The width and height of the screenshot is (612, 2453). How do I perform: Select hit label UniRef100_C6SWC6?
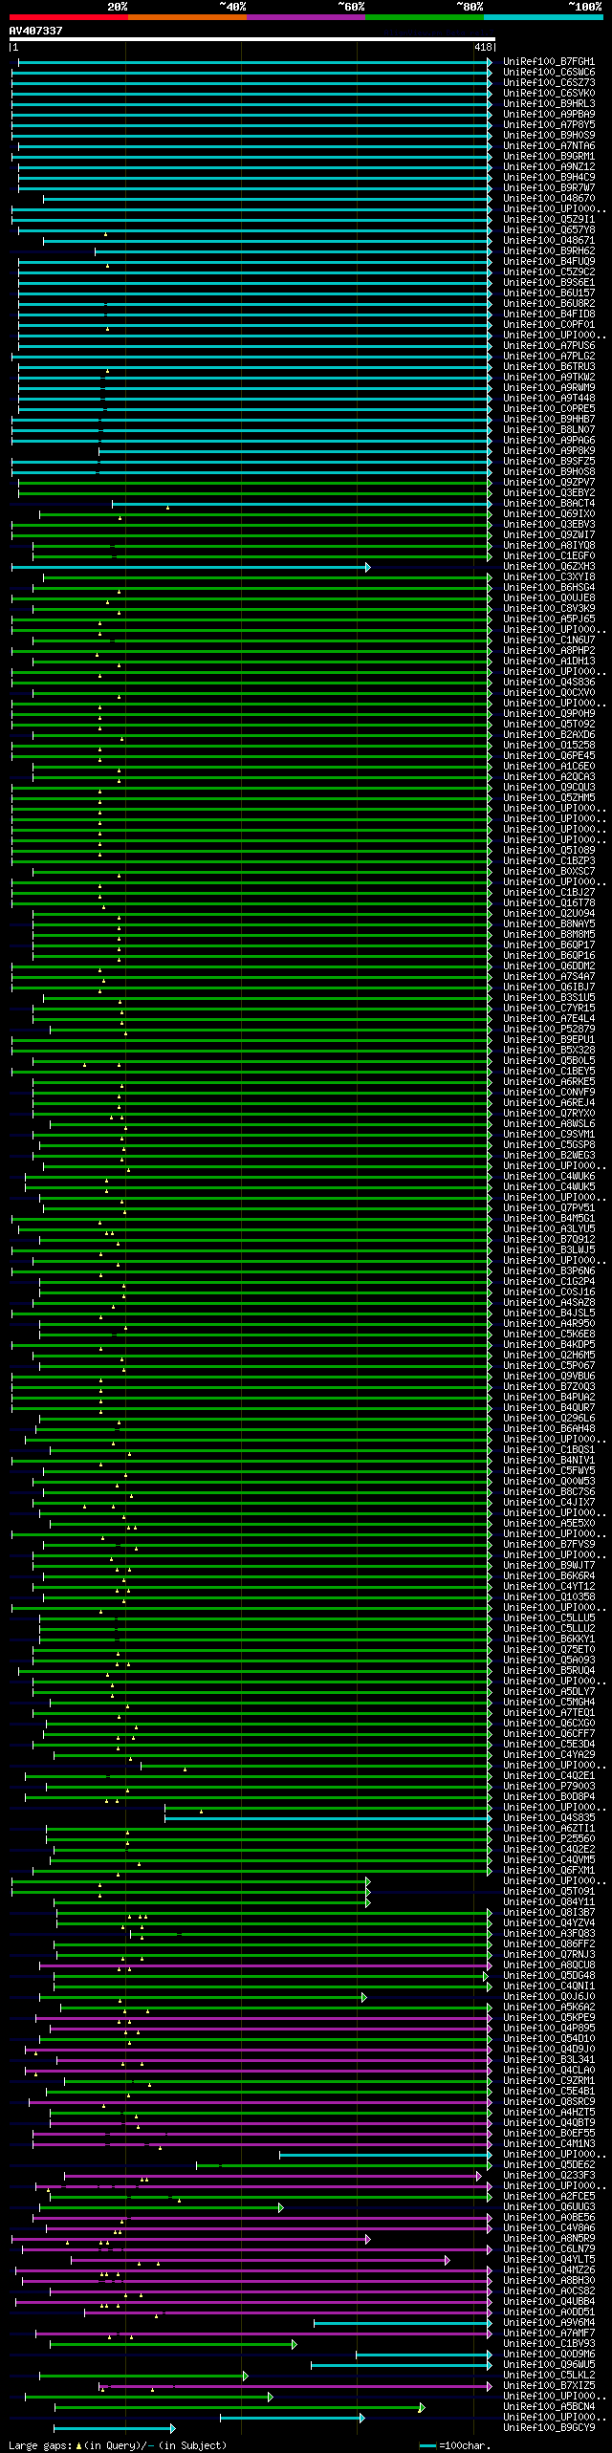(549, 73)
